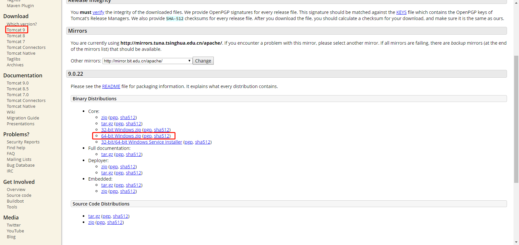Download the 32-bit/64-bit Windows Service Installer
This screenshot has width=519, height=245.
[142, 142]
